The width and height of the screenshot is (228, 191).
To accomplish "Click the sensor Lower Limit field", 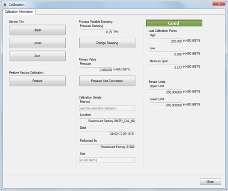I will click(166, 105).
